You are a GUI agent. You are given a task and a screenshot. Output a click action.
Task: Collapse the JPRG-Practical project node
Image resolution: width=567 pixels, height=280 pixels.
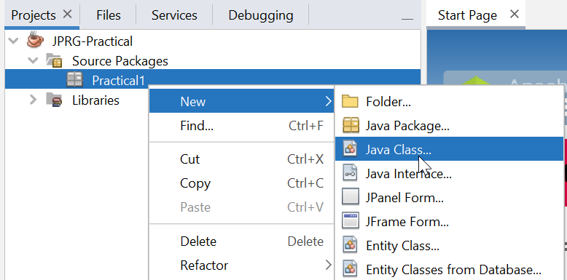point(13,41)
